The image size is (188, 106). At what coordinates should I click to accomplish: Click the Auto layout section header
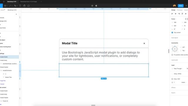(174, 38)
